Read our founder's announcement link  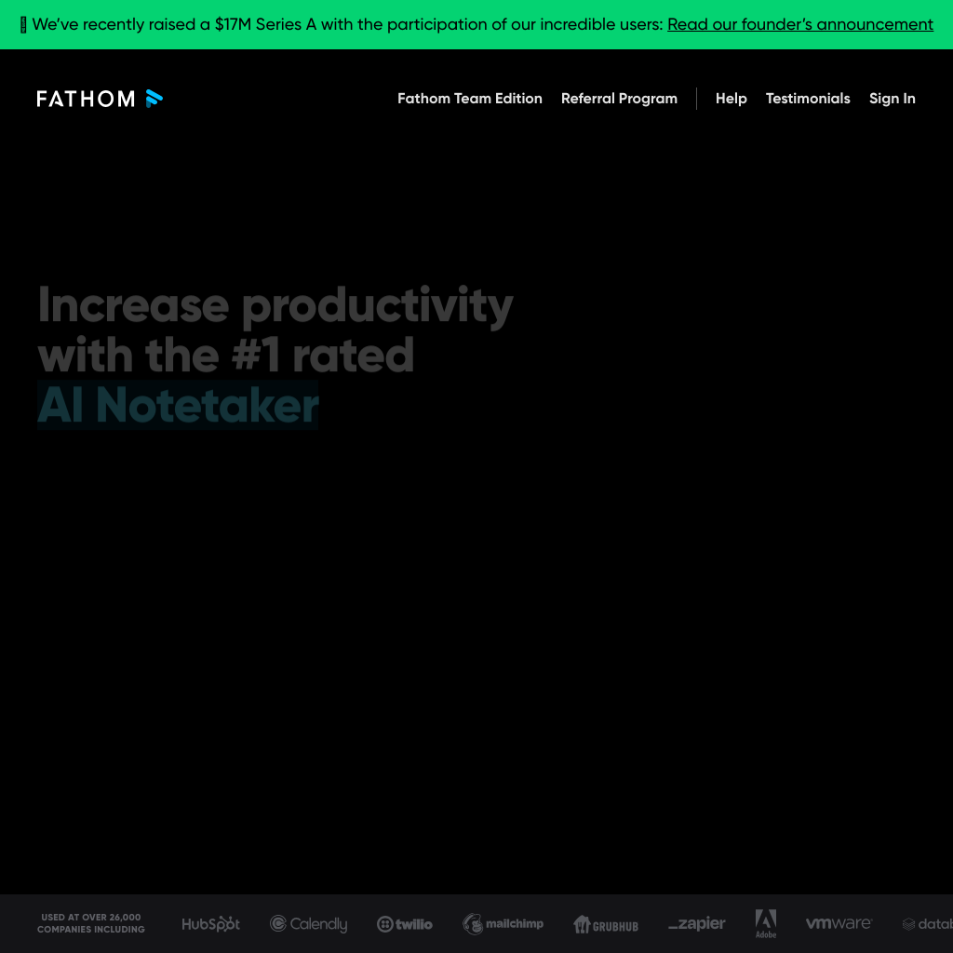pos(799,24)
